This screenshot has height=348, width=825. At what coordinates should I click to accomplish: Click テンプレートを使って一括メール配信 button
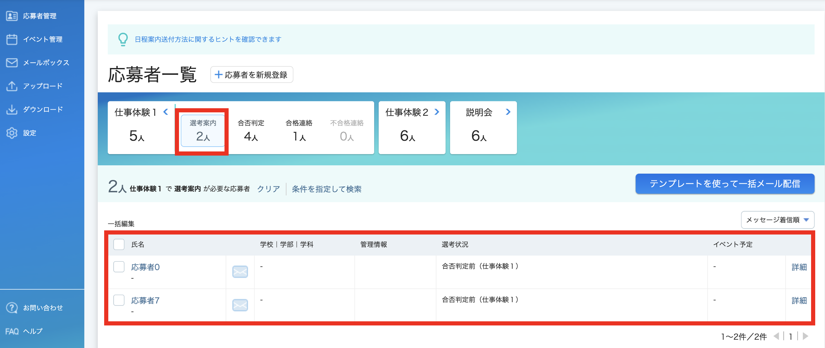point(725,184)
